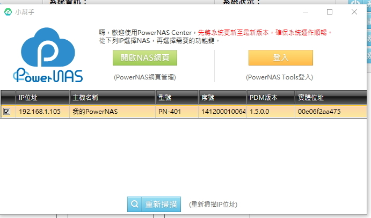
Task: Click the red update-system warning text
Action: (x=265, y=32)
